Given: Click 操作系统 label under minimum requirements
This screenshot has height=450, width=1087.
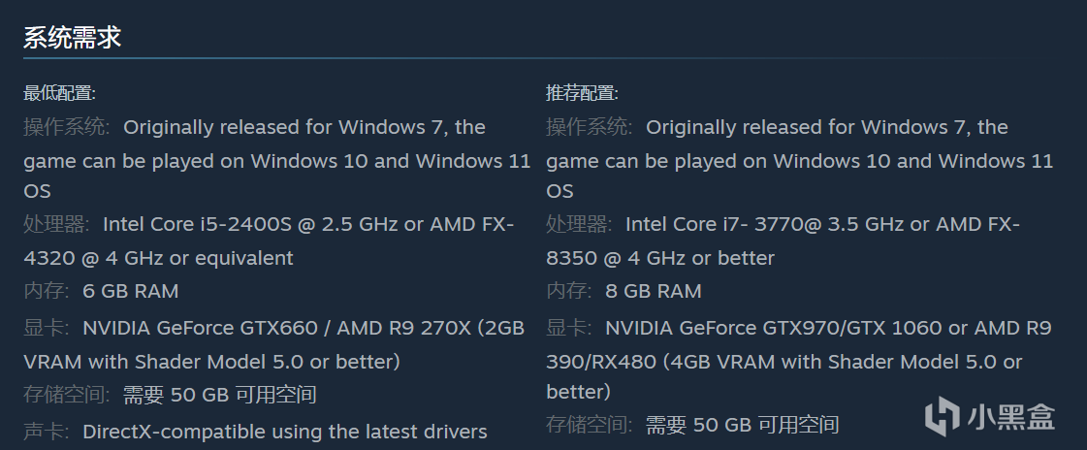Looking at the screenshot, I should pyautogui.click(x=66, y=127).
